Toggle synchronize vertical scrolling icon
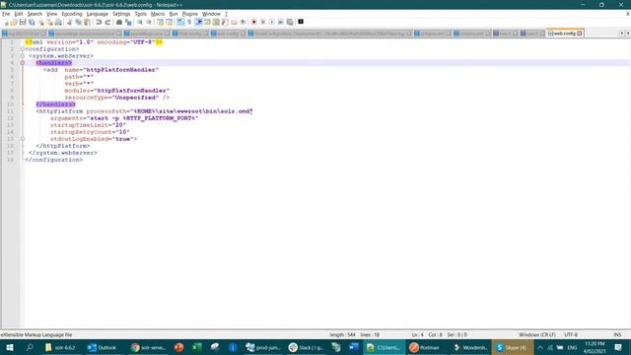 (x=160, y=22)
